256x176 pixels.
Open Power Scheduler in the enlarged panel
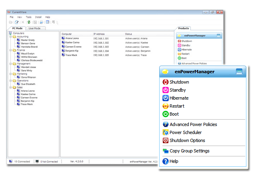pos(182,132)
